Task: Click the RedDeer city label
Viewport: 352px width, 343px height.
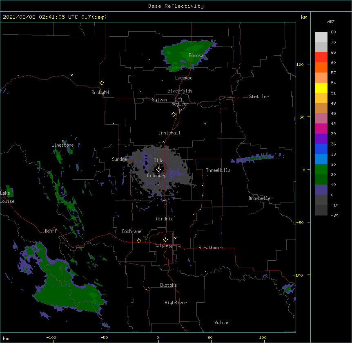Action: pyautogui.click(x=180, y=104)
